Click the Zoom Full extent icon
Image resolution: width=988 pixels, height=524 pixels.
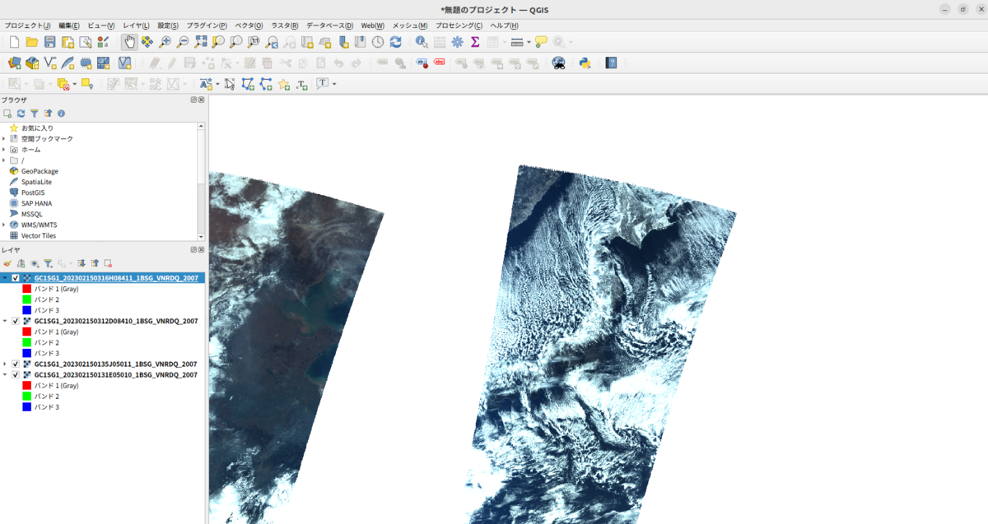pos(201,42)
